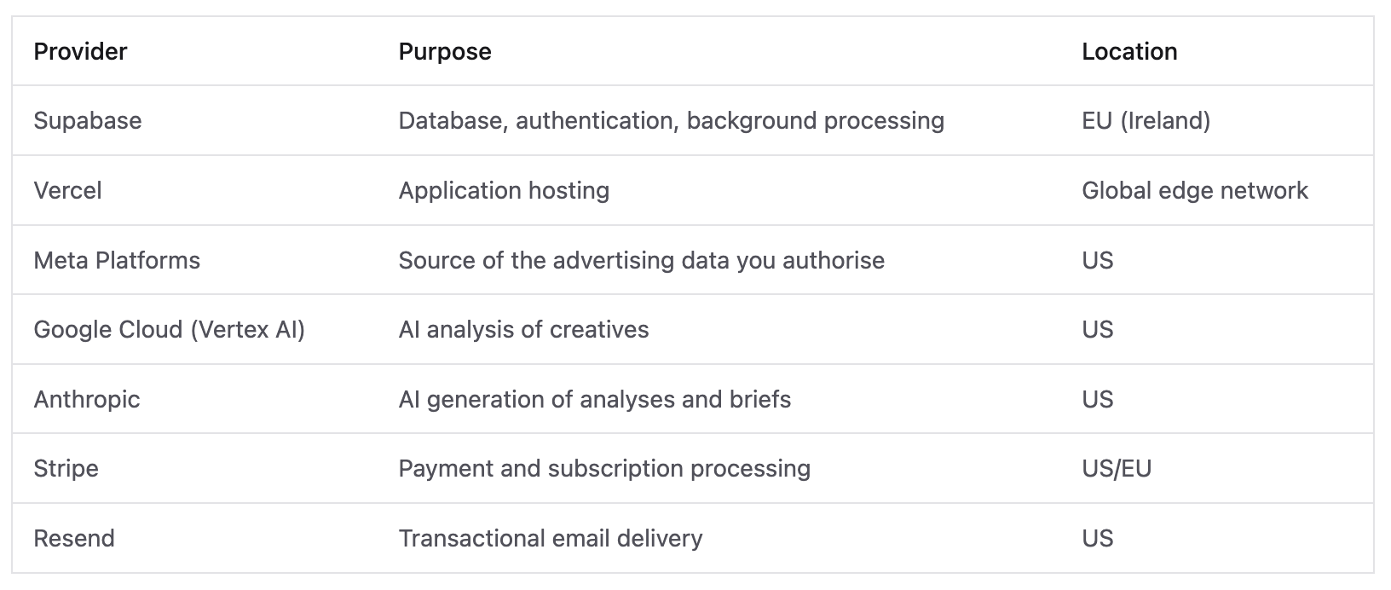Click the 'Global edge network' location cell
Viewport: 1391px width, 590px height.
point(1195,190)
